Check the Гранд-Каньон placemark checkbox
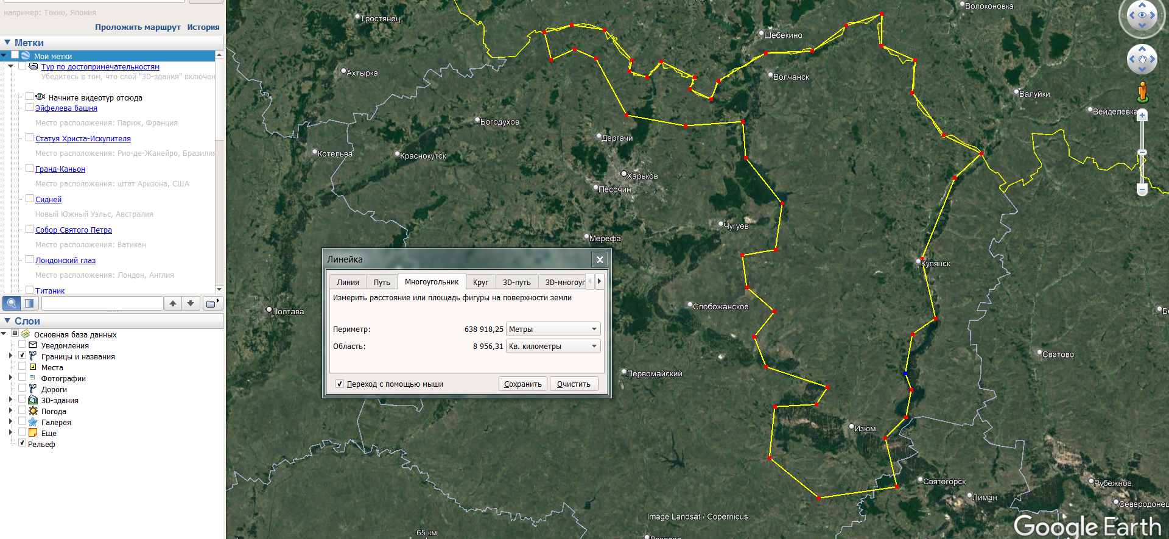The image size is (1169, 539). coord(29,168)
